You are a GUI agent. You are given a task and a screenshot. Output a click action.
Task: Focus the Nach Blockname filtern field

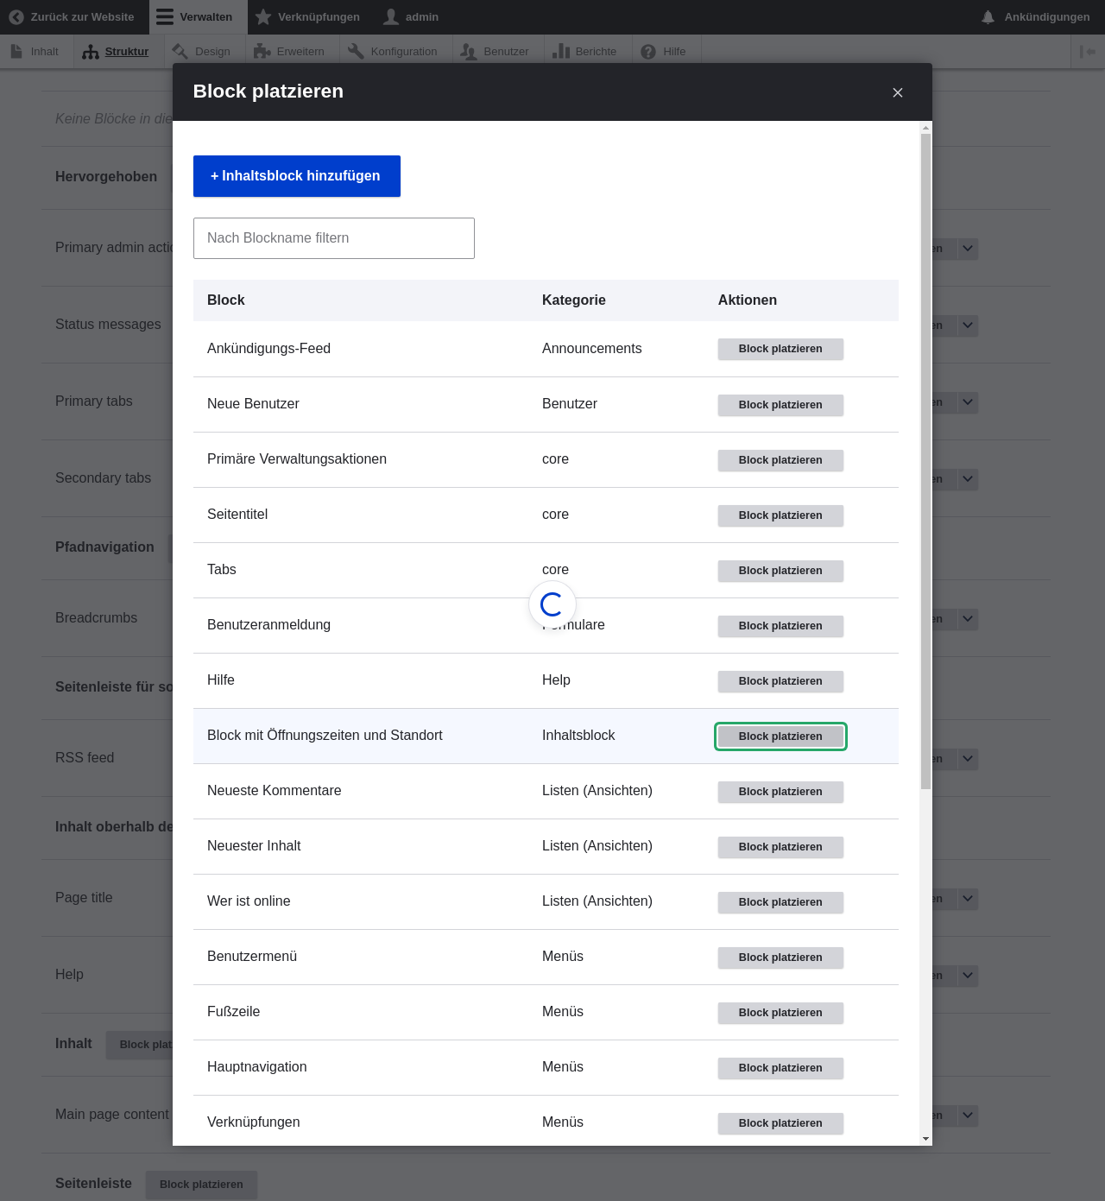point(334,238)
